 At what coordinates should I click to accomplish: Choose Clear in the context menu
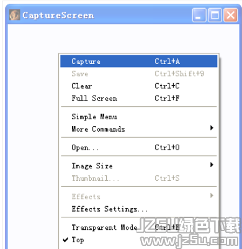139,86
